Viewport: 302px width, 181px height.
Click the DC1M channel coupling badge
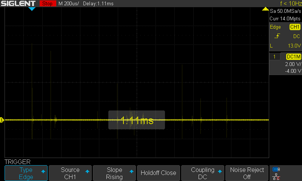(x=293, y=57)
